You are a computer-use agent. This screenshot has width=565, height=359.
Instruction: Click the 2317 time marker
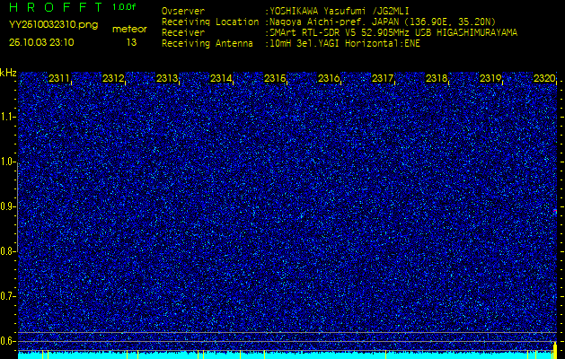[383, 78]
